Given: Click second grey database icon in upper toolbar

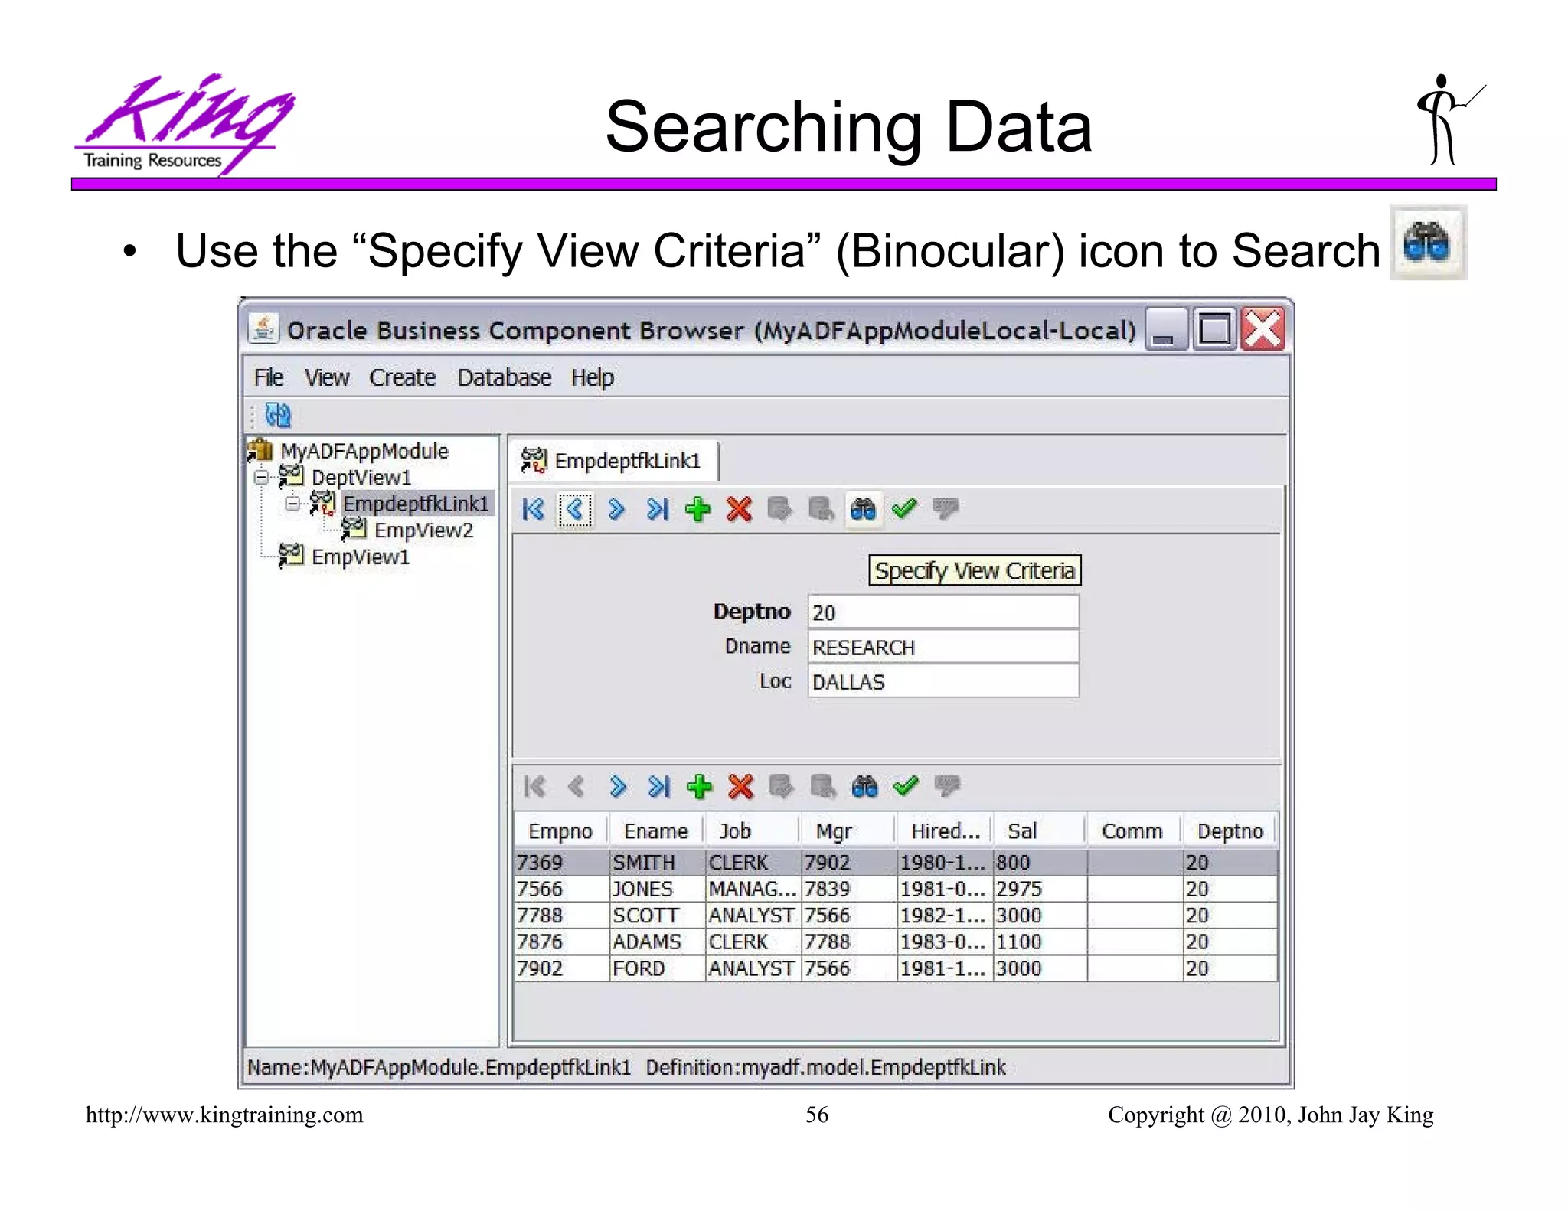Looking at the screenshot, I should point(821,509).
